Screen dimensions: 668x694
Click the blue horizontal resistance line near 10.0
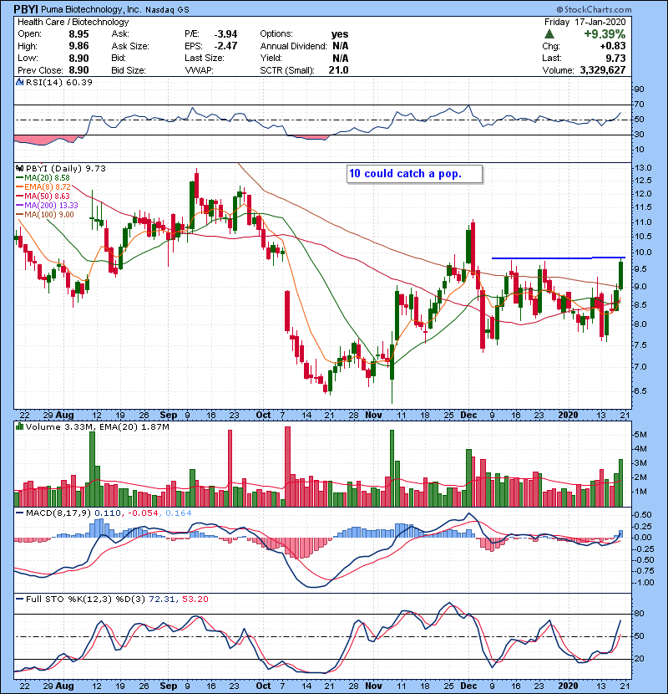pos(559,258)
